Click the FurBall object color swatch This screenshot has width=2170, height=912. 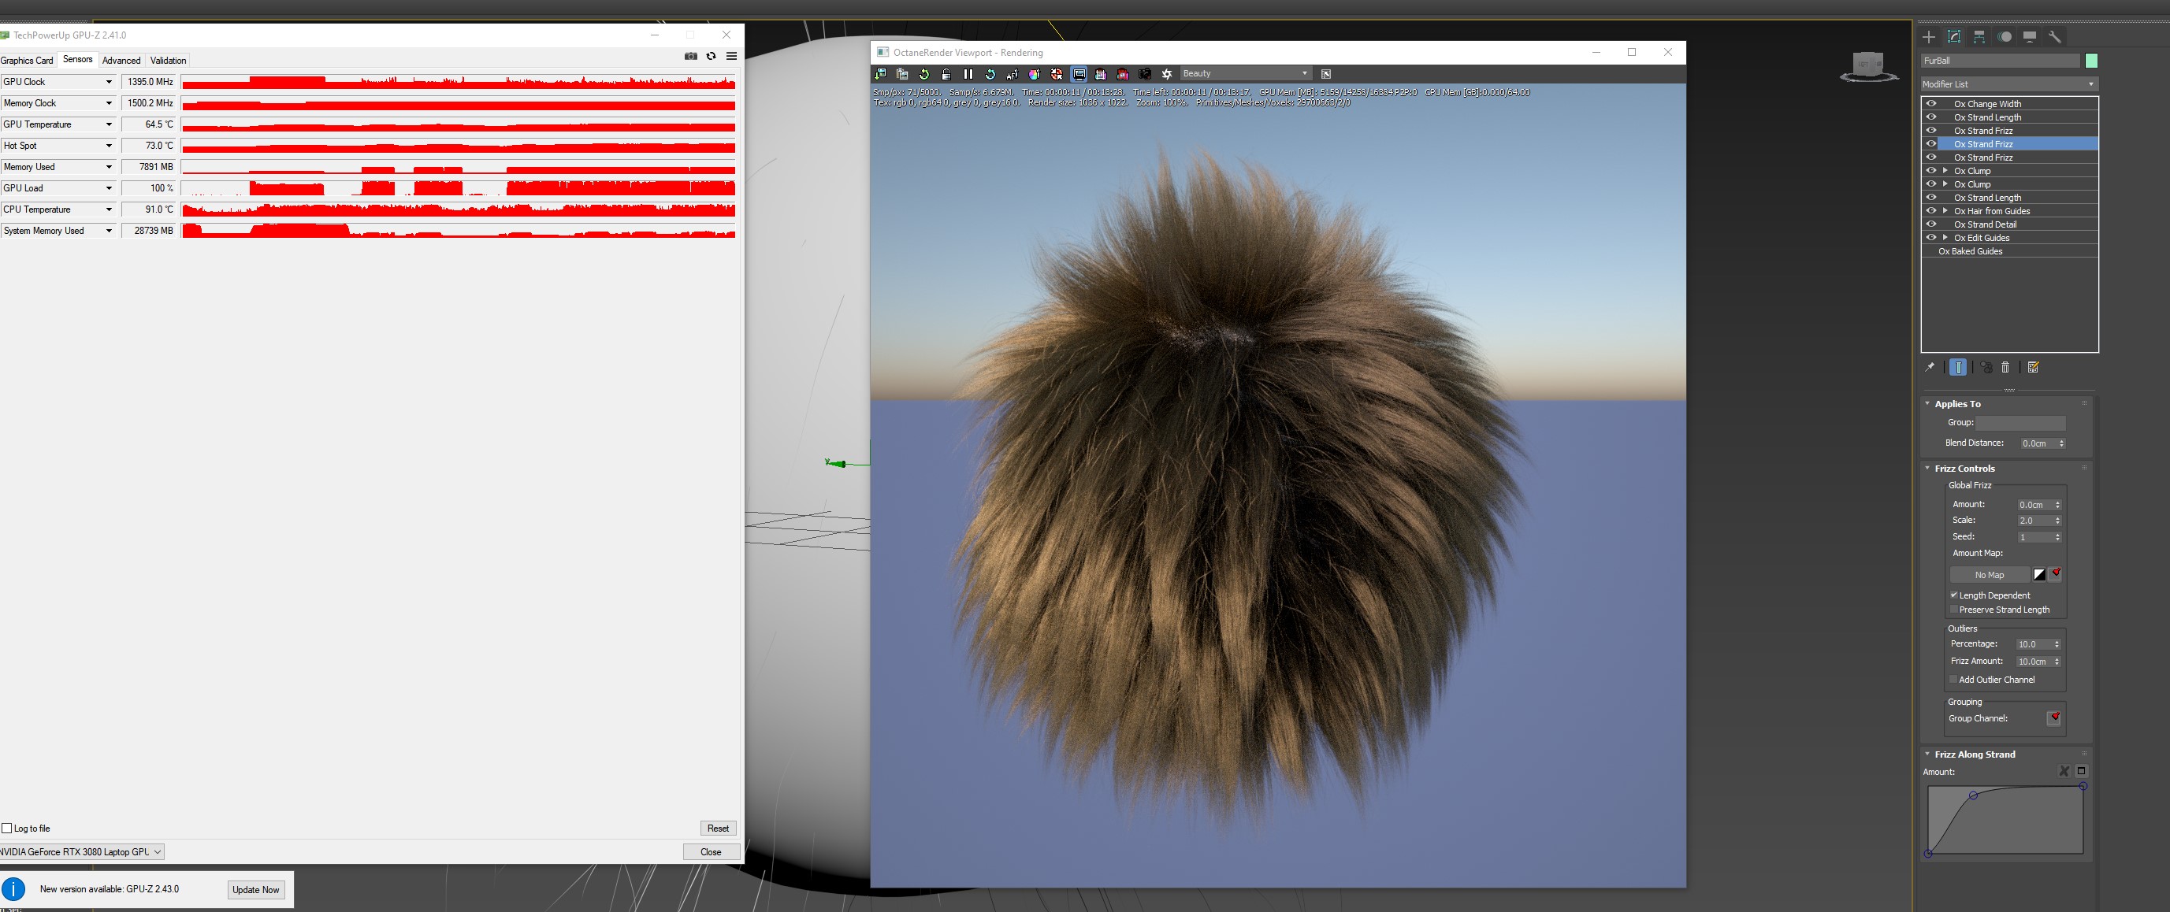click(2091, 61)
